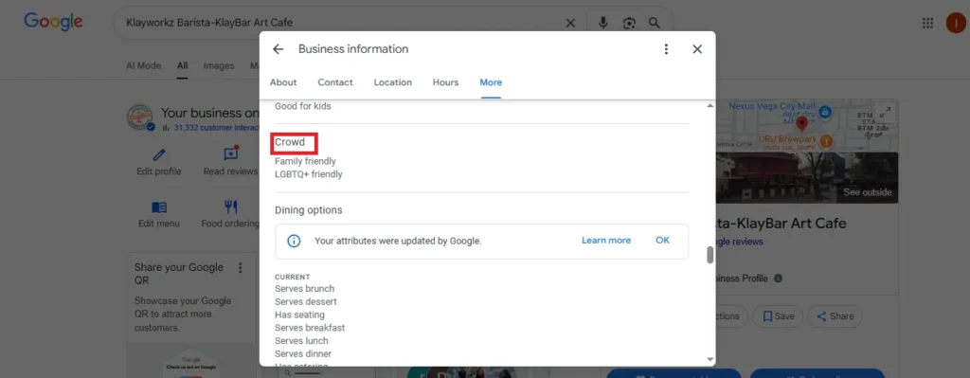The width and height of the screenshot is (970, 378).
Task: Switch to the Location tab
Action: click(393, 82)
